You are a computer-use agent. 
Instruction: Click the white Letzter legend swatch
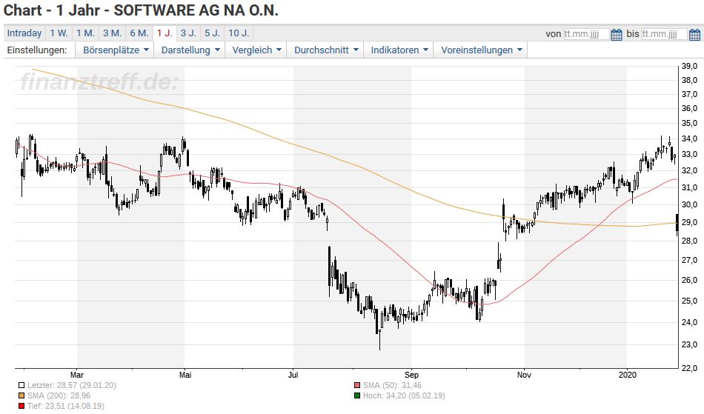click(x=21, y=385)
